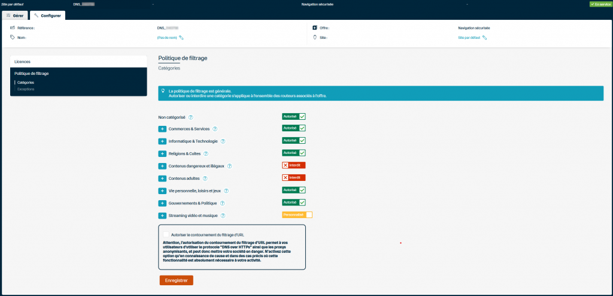Open Exceptions in the filtering sidebar
This screenshot has height=296, width=613.
(x=26, y=89)
